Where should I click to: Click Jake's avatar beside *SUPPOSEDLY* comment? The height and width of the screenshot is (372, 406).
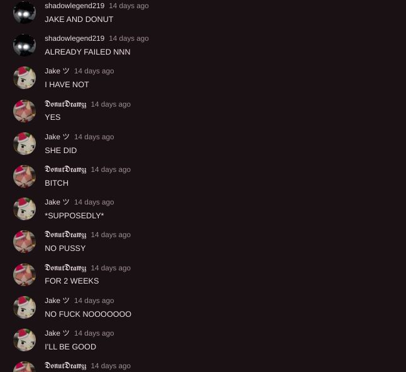click(25, 209)
